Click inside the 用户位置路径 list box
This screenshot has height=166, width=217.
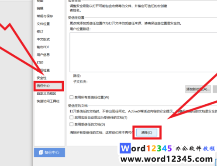tap(143, 52)
